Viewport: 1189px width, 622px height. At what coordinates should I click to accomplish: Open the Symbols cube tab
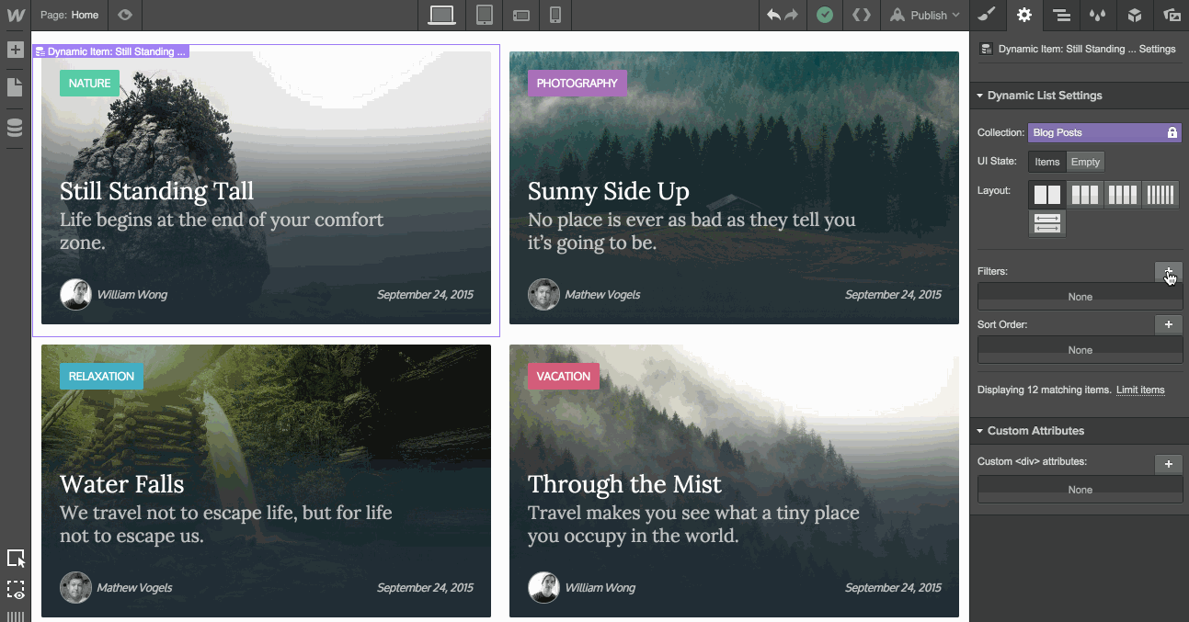pyautogui.click(x=1135, y=15)
